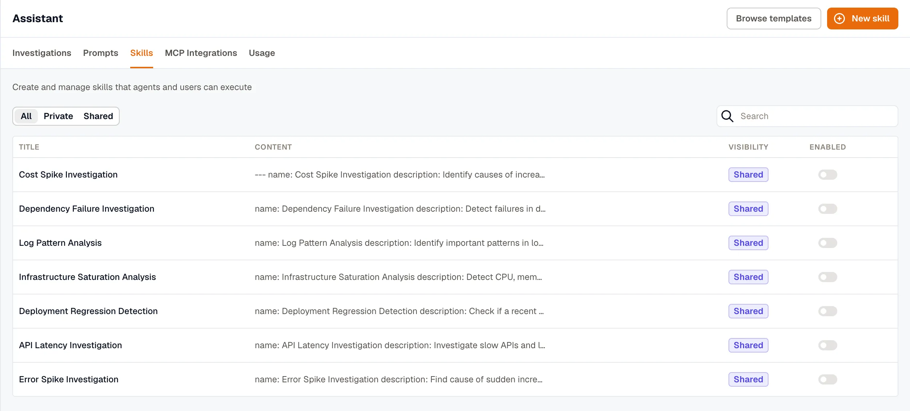The image size is (910, 411).
Task: Open the Cost Spike Investigation skill title
Action: click(68, 175)
